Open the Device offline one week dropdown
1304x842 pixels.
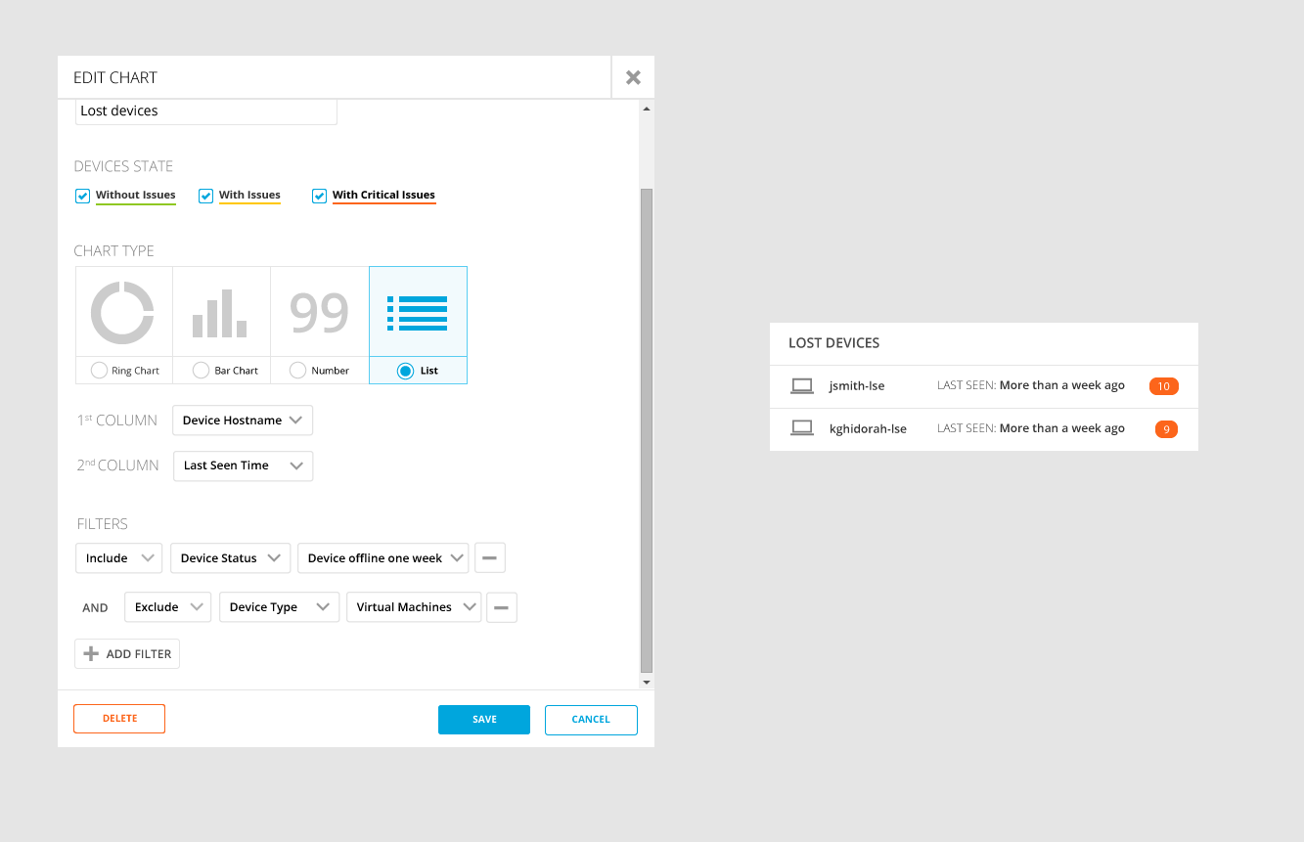coord(383,558)
